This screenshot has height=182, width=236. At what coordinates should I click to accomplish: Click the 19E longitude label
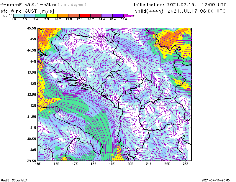point(112,164)
